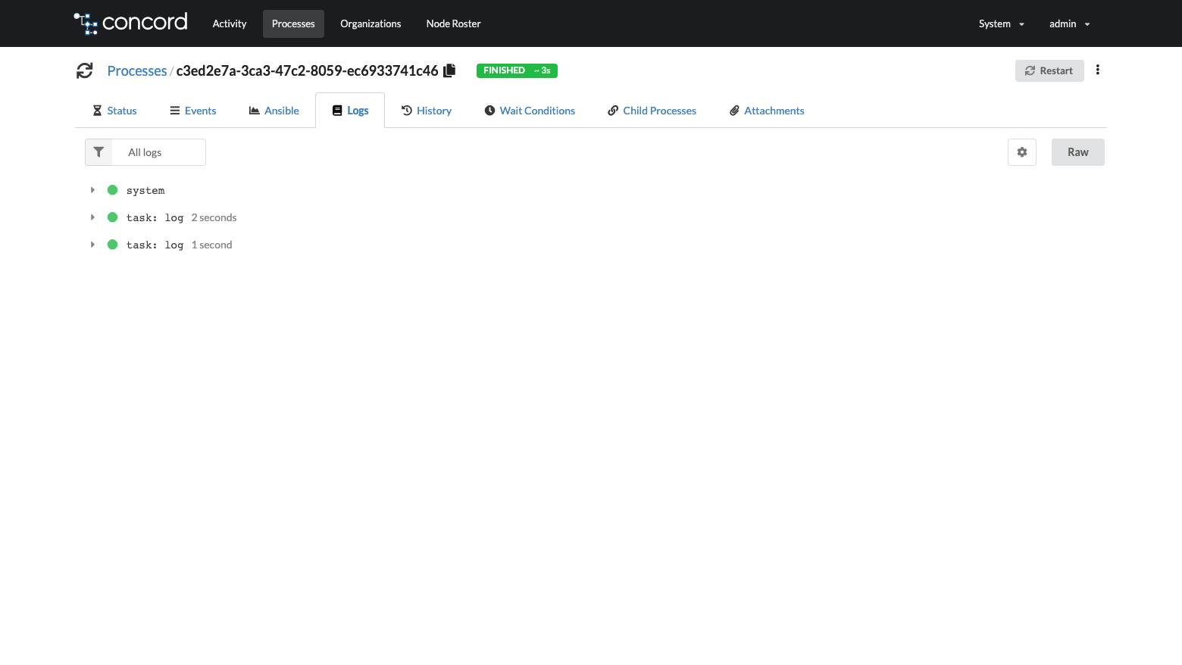Click the green dot for the 2 seconds log task
This screenshot has width=1182, height=665.
(x=112, y=217)
